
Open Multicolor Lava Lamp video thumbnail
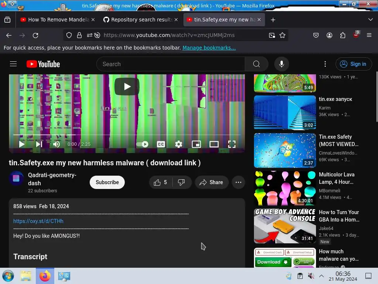click(x=285, y=188)
